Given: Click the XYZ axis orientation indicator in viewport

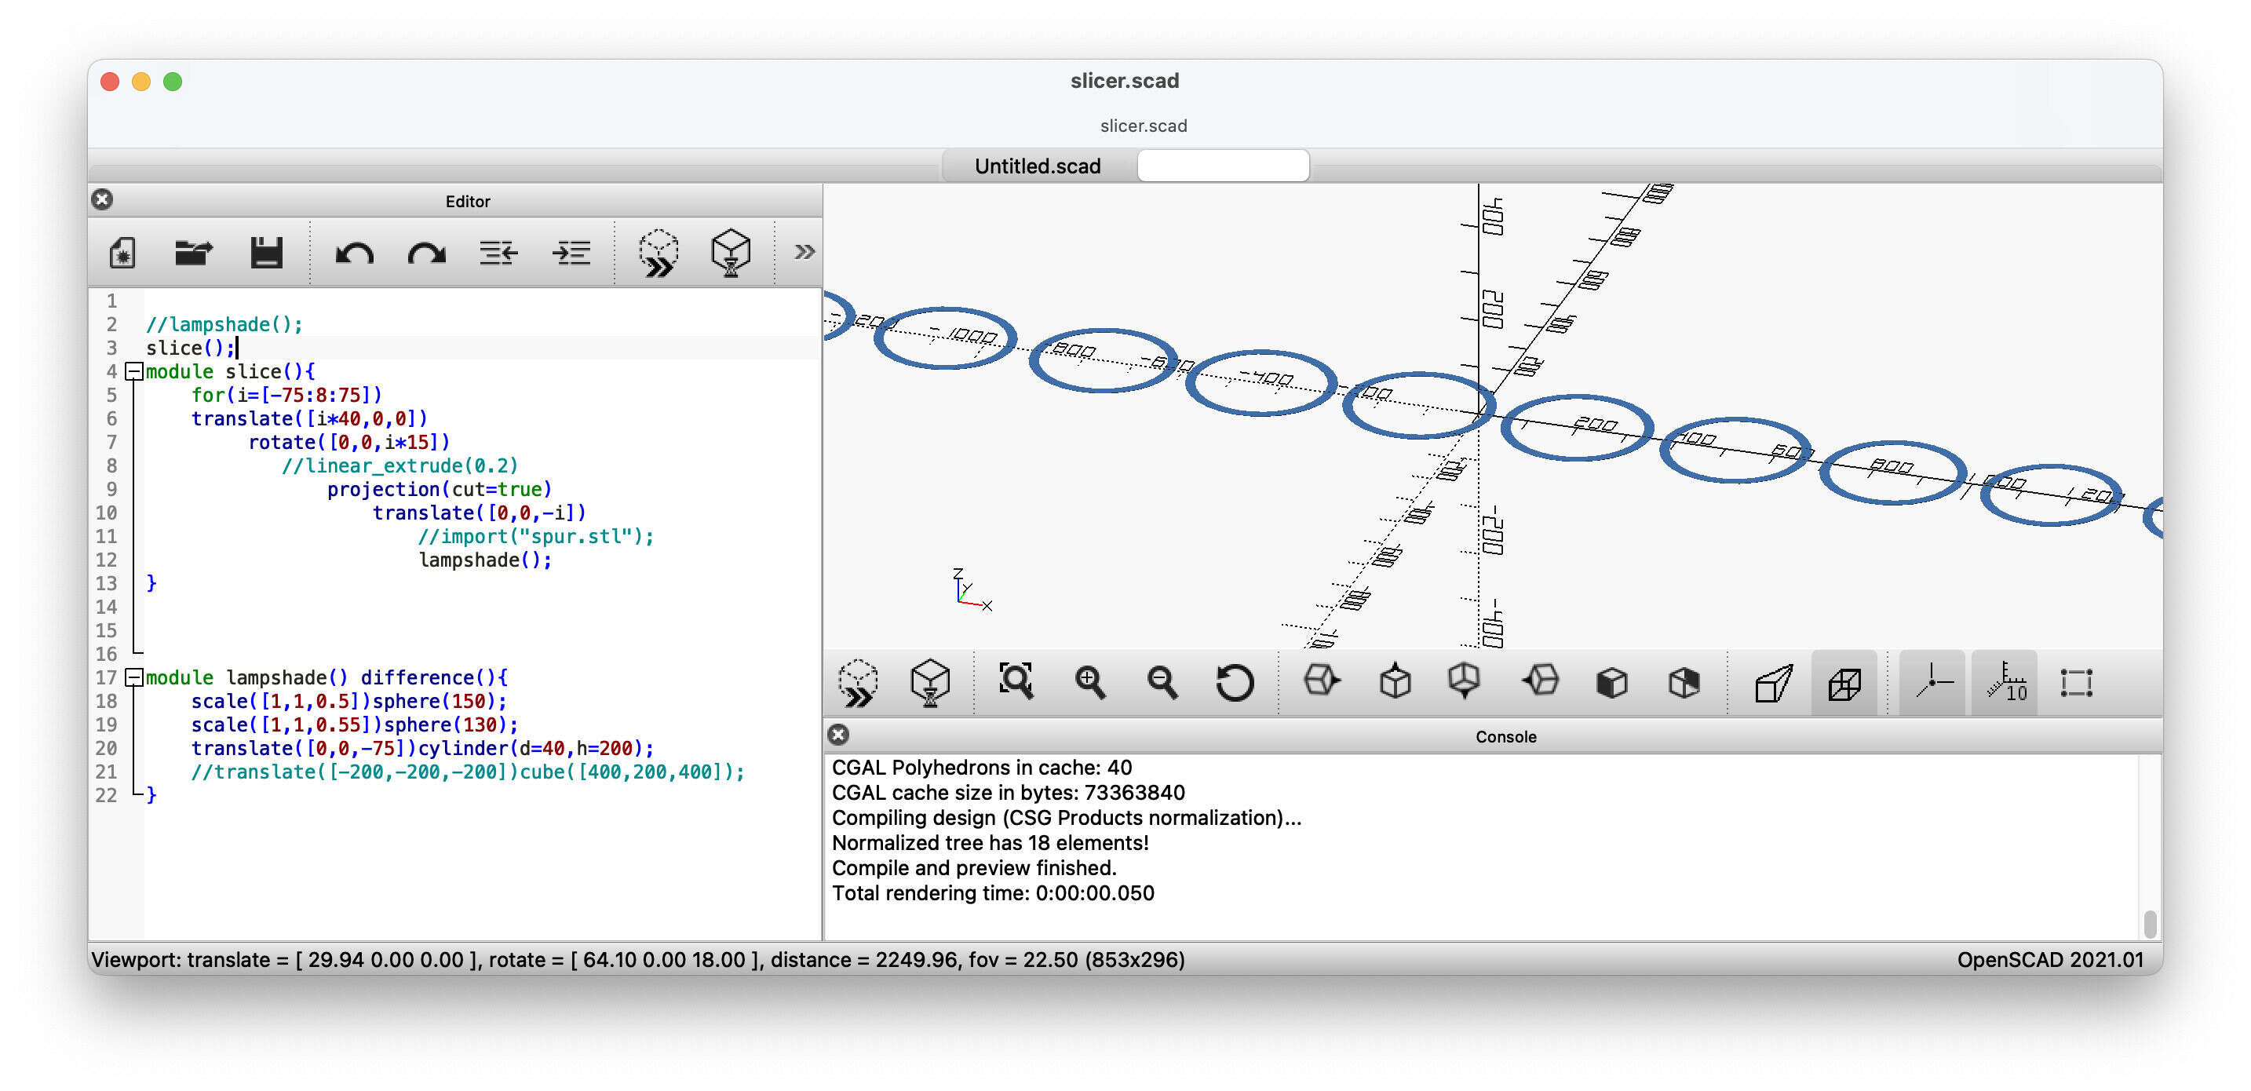Looking at the screenshot, I should coord(972,589).
